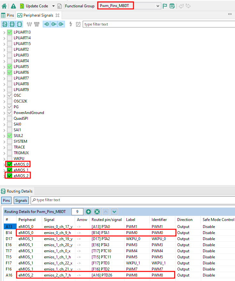Click the Update Code button
This screenshot has width=235, height=281.
[x=34, y=6]
